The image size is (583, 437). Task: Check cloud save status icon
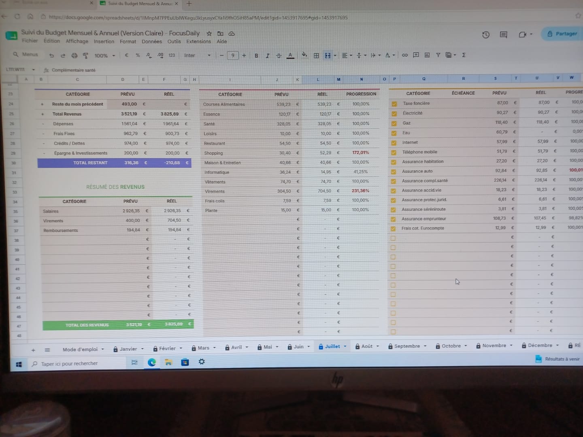click(232, 34)
